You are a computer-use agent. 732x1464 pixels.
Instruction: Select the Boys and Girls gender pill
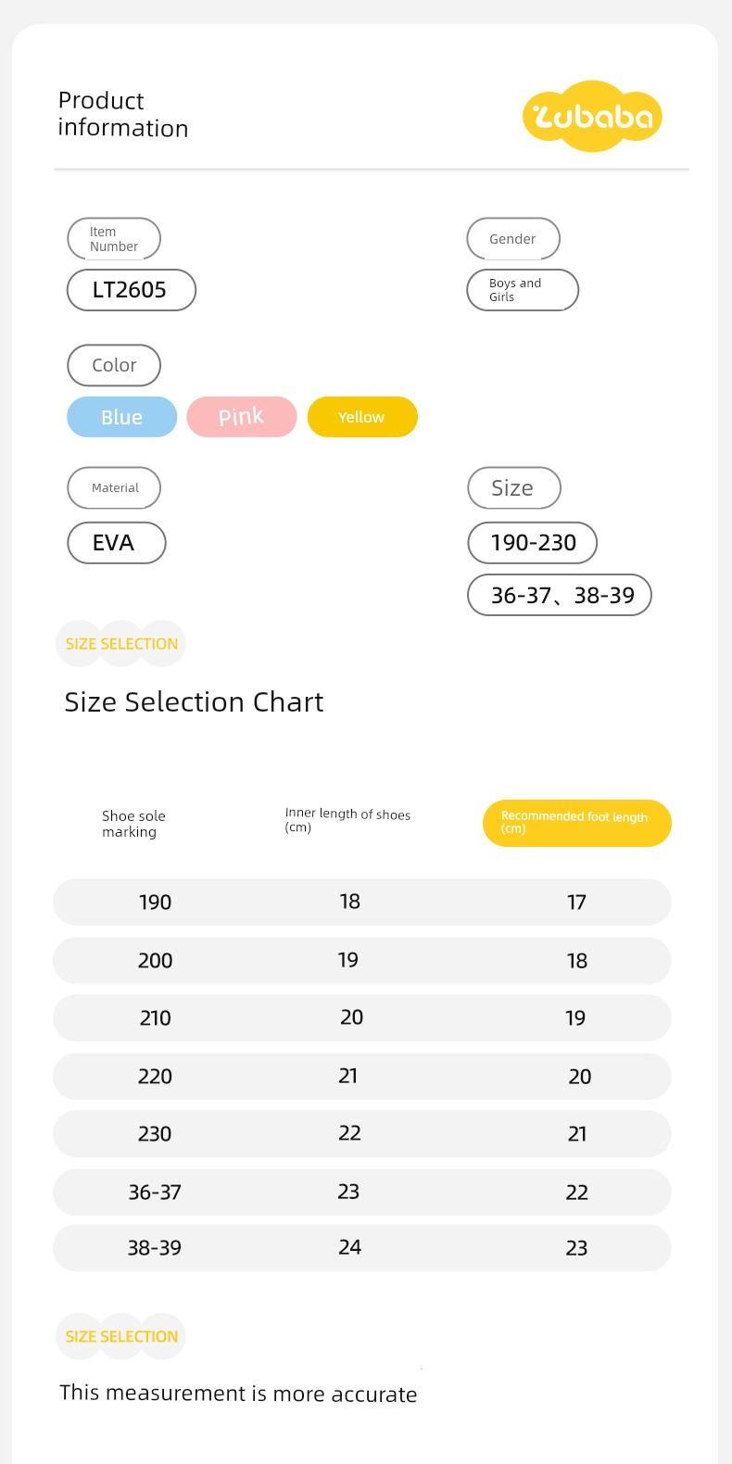pyautogui.click(x=523, y=290)
